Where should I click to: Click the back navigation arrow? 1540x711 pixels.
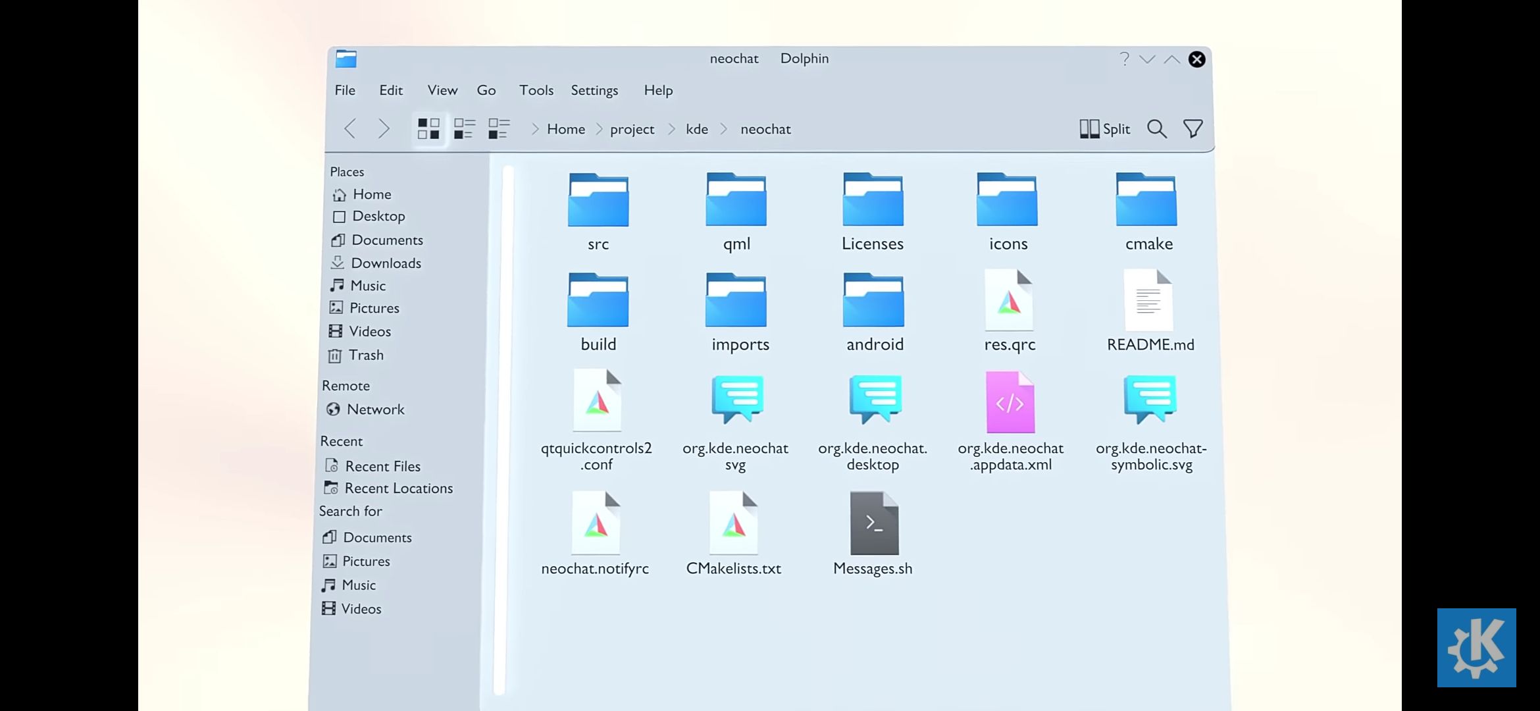pyautogui.click(x=349, y=129)
